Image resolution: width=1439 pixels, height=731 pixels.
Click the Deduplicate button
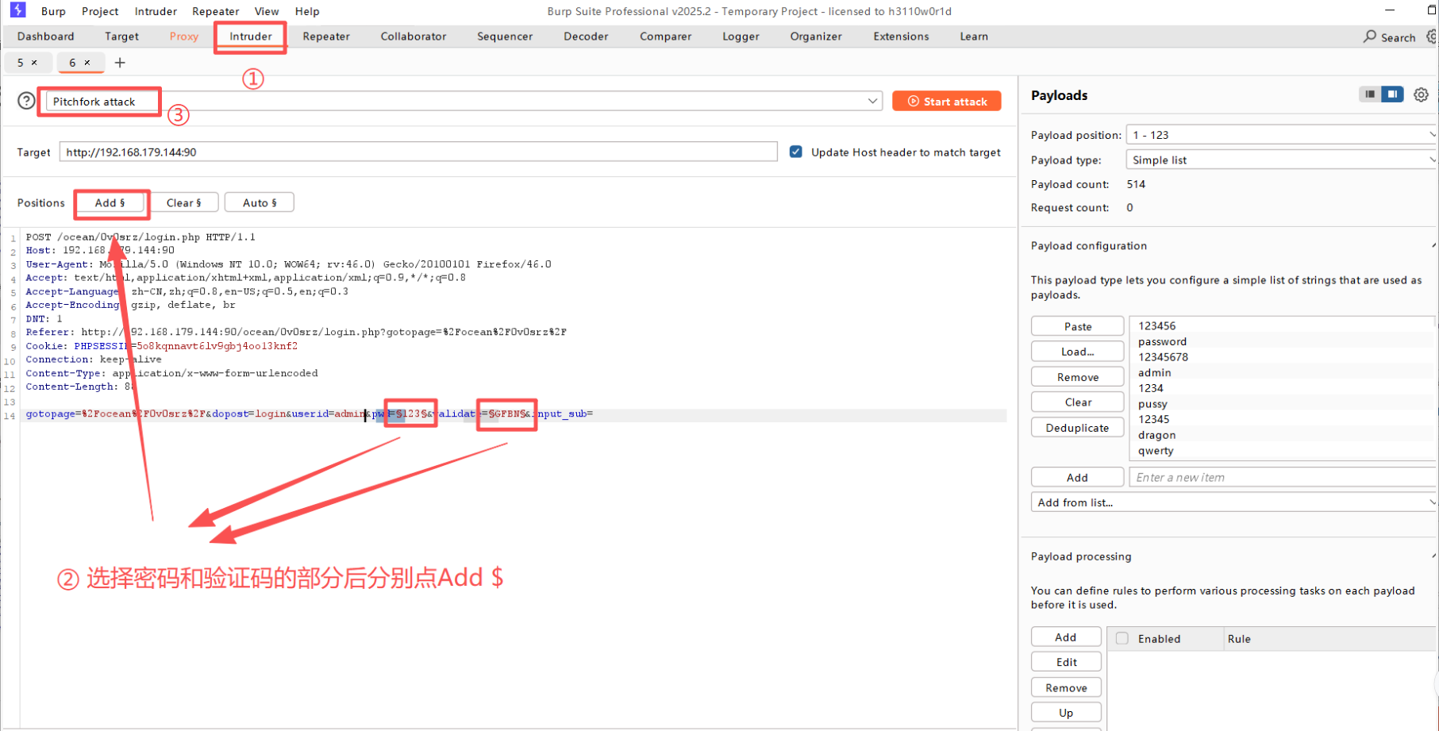pos(1078,428)
